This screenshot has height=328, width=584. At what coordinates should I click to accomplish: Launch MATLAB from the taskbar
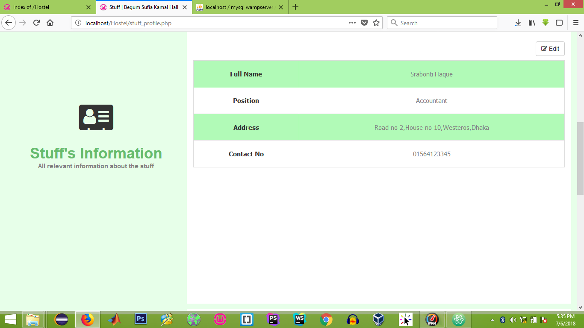[115, 319]
